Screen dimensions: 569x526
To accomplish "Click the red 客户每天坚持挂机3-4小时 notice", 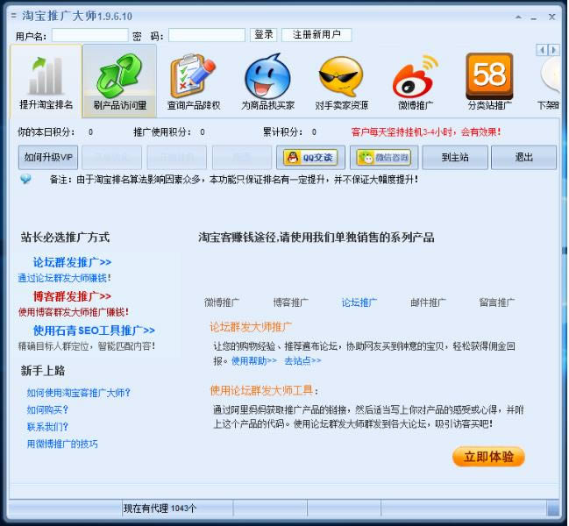I will coord(426,132).
